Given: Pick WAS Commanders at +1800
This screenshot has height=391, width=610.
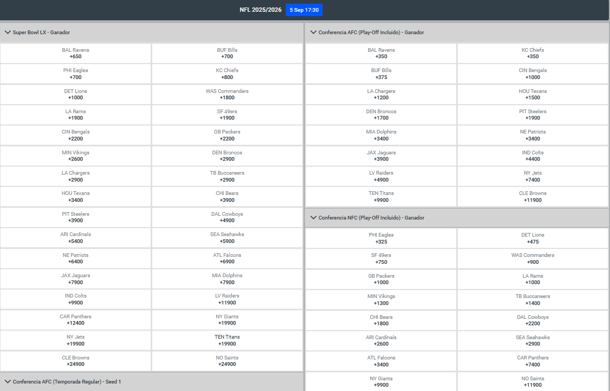Looking at the screenshot, I should [227, 95].
